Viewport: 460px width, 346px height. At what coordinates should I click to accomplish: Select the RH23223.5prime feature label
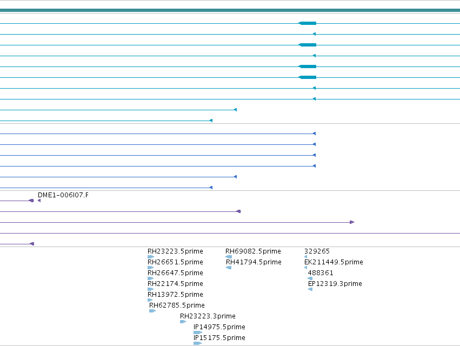[x=175, y=251]
